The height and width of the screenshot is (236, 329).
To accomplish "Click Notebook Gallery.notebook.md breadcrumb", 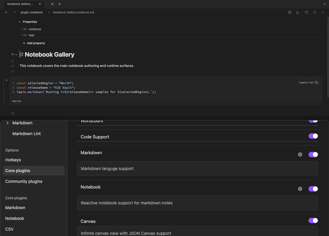I will click(x=74, y=12).
